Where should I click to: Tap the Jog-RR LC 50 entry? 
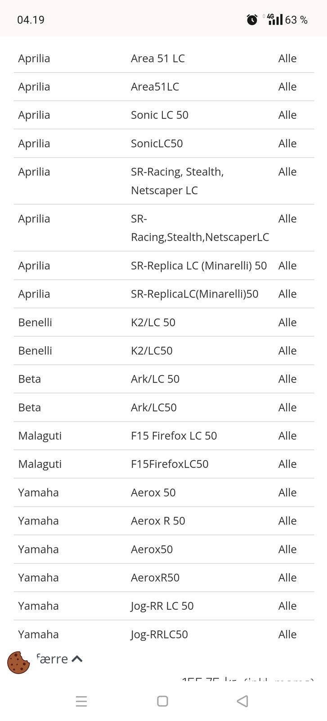tap(162, 606)
